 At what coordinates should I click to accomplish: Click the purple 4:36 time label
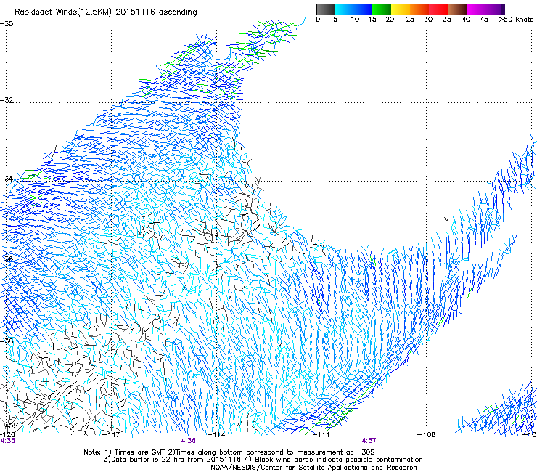click(x=189, y=441)
